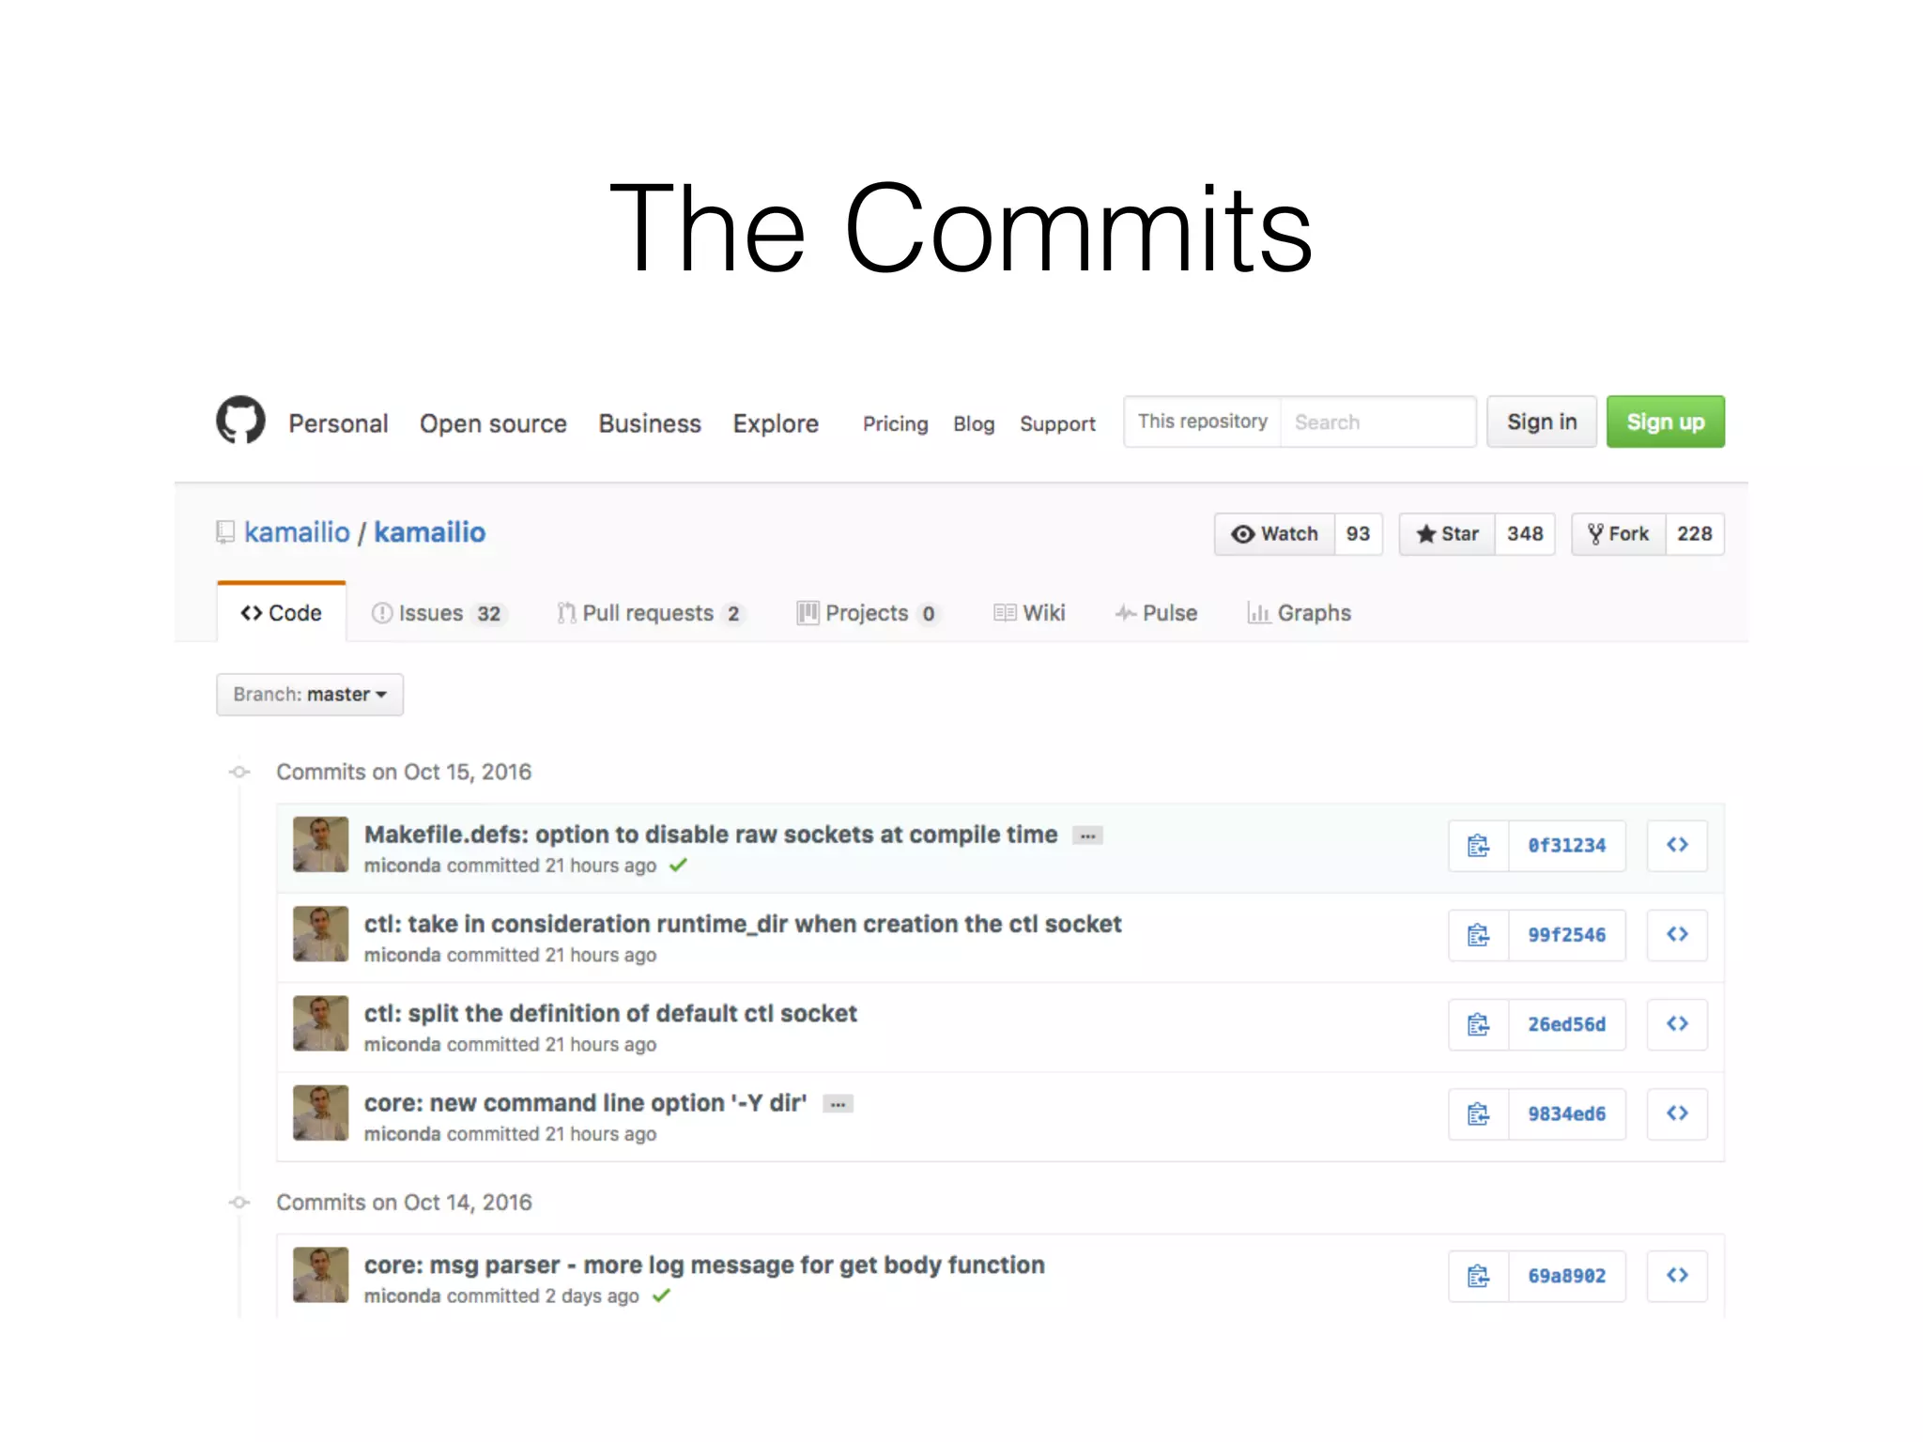Open the Business nav item
Screen dimensions: 1923x1442
coord(650,423)
